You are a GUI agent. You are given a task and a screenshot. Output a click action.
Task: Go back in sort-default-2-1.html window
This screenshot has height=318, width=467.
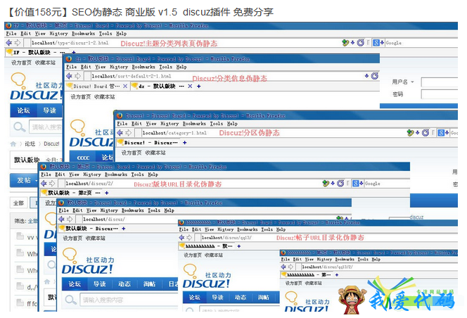point(69,76)
